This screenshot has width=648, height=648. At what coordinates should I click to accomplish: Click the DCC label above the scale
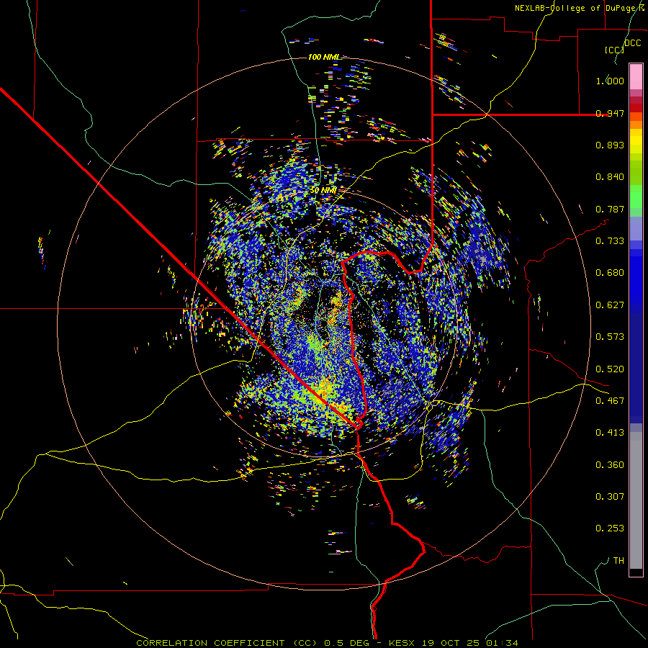632,43
